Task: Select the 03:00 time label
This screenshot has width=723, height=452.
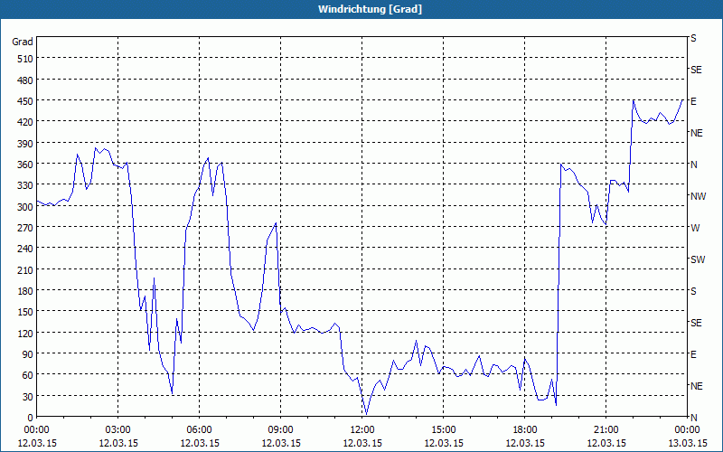Action: coord(117,430)
